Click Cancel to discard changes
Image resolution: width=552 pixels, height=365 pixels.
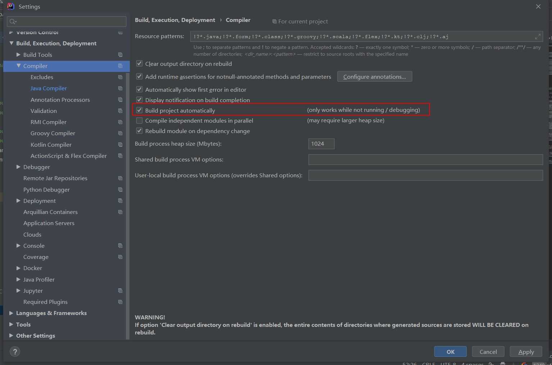488,352
